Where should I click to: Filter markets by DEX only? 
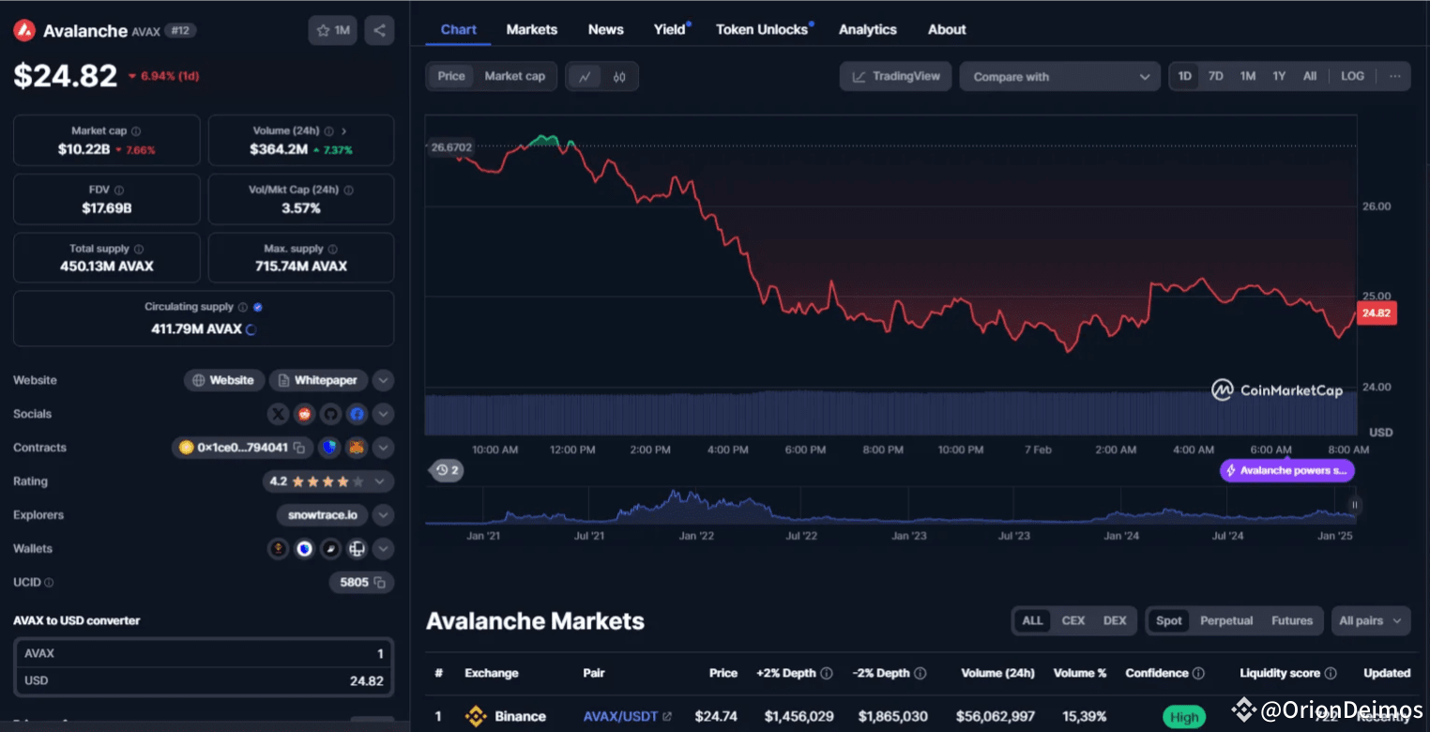coord(1115,620)
